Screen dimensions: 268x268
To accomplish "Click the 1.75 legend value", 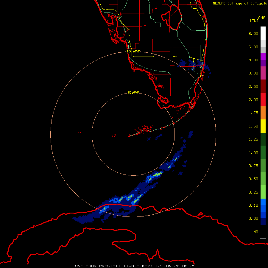I will click(253, 113).
